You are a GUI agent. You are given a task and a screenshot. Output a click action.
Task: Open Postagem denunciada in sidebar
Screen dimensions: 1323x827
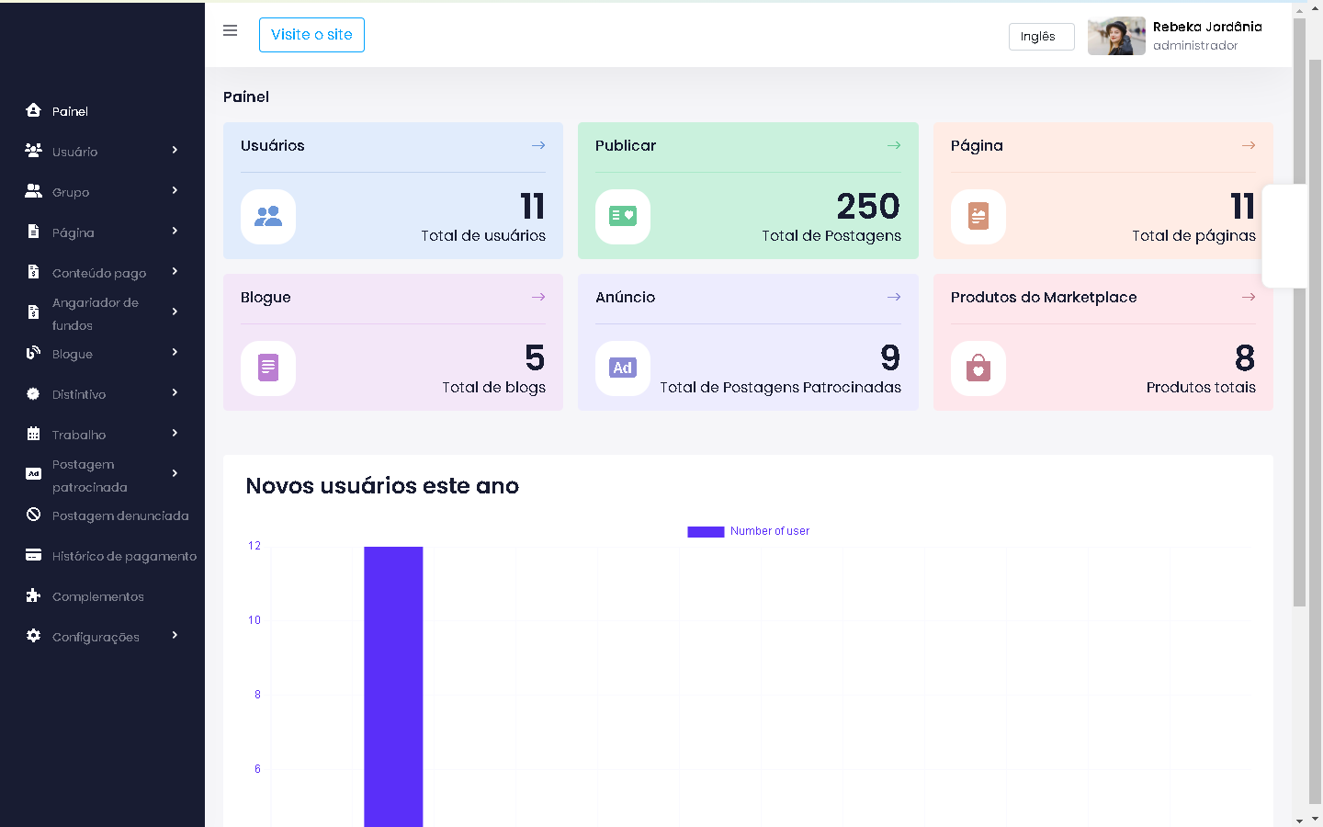pyautogui.click(x=119, y=515)
